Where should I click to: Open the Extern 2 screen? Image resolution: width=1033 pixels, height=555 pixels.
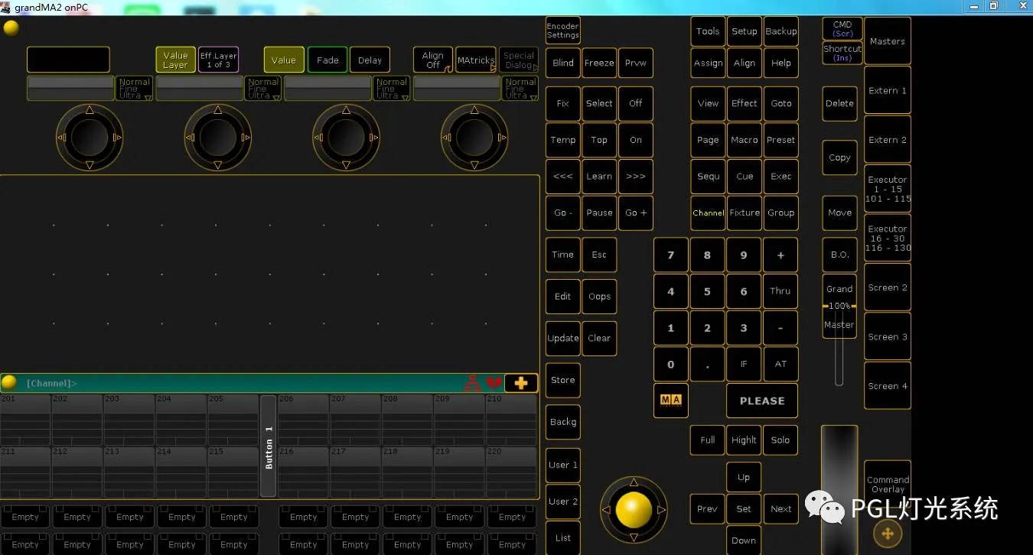pos(888,140)
